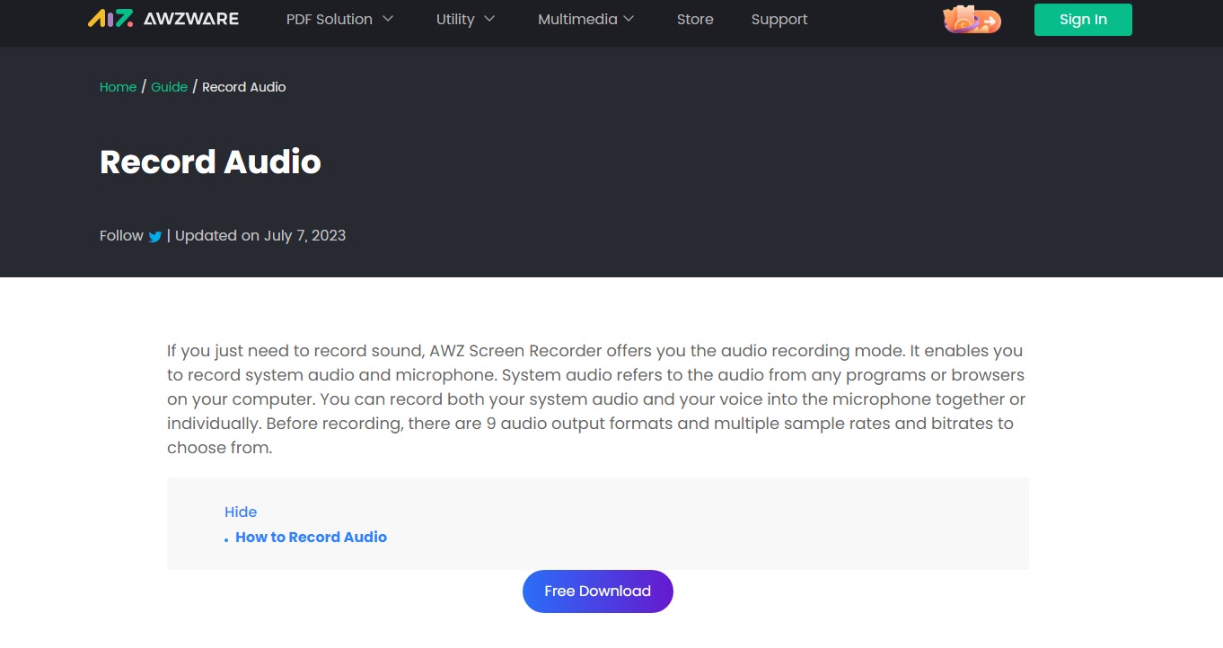The image size is (1223, 648).
Task: Expand the PDF Solution dropdown chevron
Action: [x=388, y=19]
